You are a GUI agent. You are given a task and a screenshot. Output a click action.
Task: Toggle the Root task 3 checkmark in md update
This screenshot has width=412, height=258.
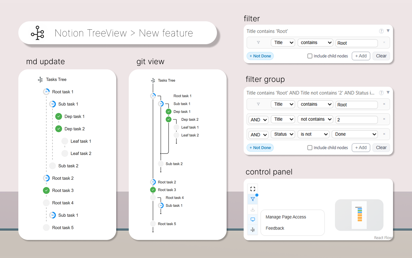tap(46, 191)
